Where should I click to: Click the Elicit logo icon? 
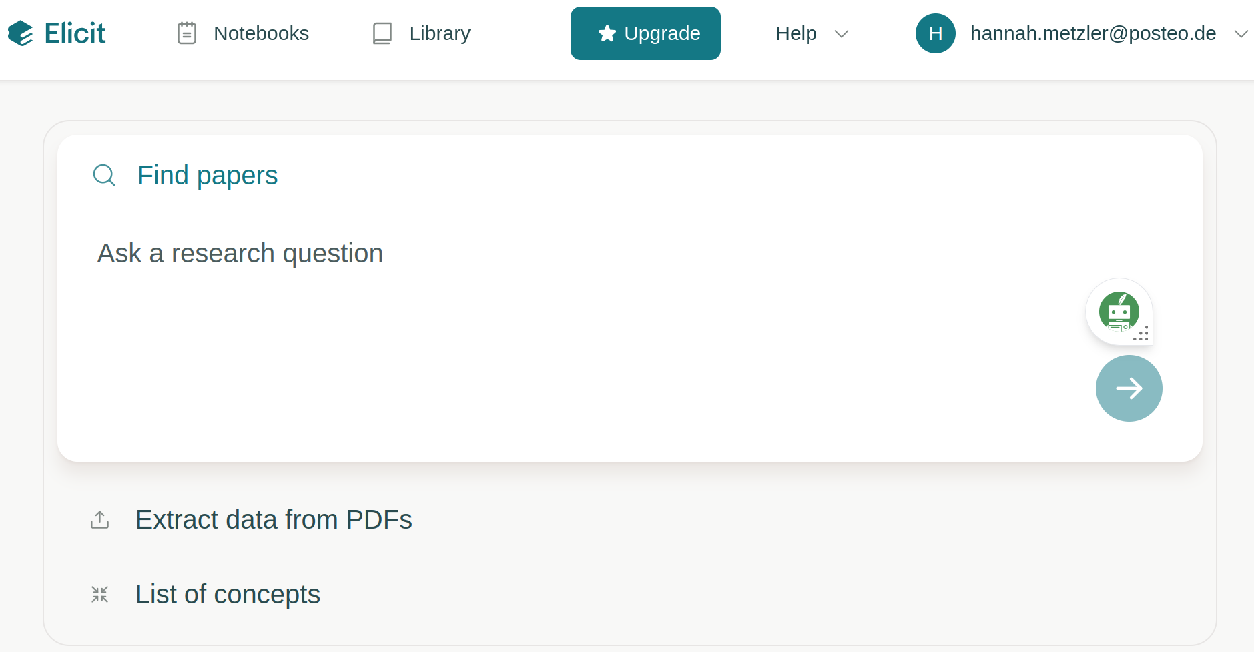click(x=21, y=33)
